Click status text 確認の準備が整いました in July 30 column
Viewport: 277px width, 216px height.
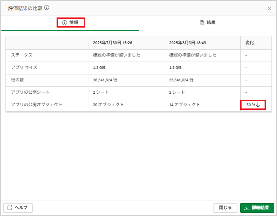(116, 55)
